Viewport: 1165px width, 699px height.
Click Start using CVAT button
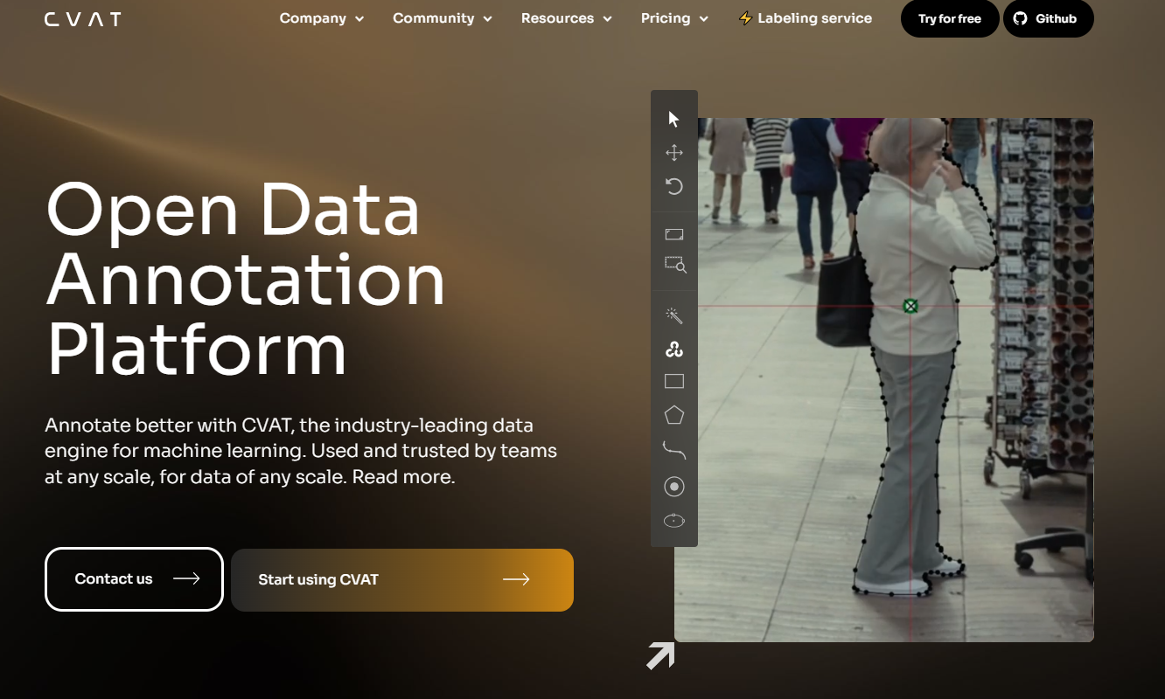tap(402, 580)
